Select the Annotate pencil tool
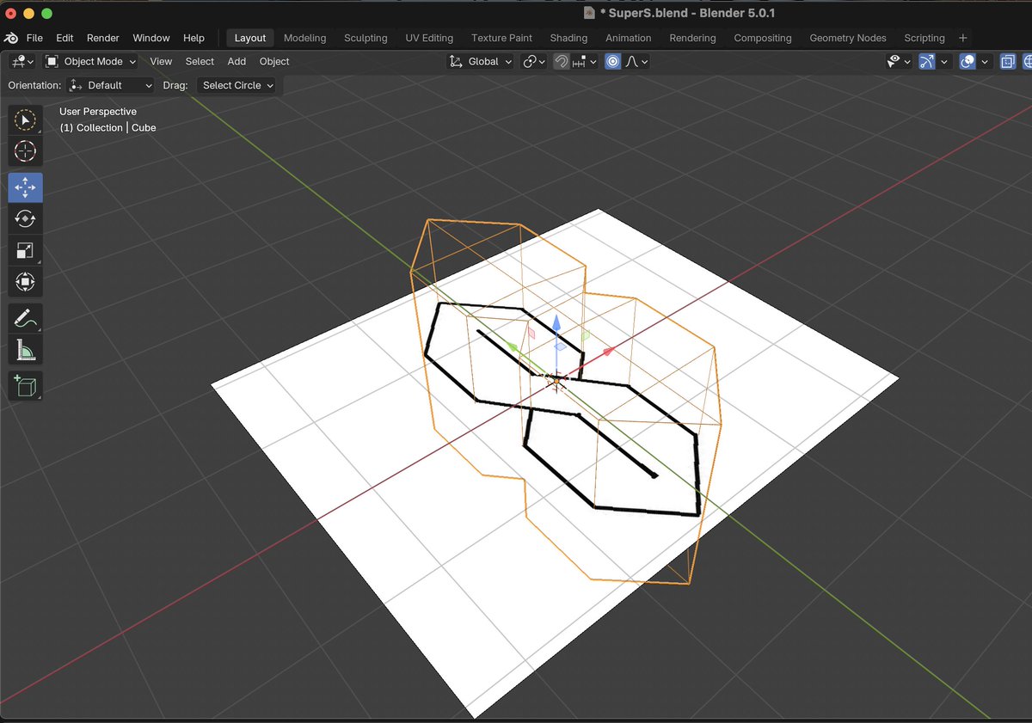 click(25, 317)
